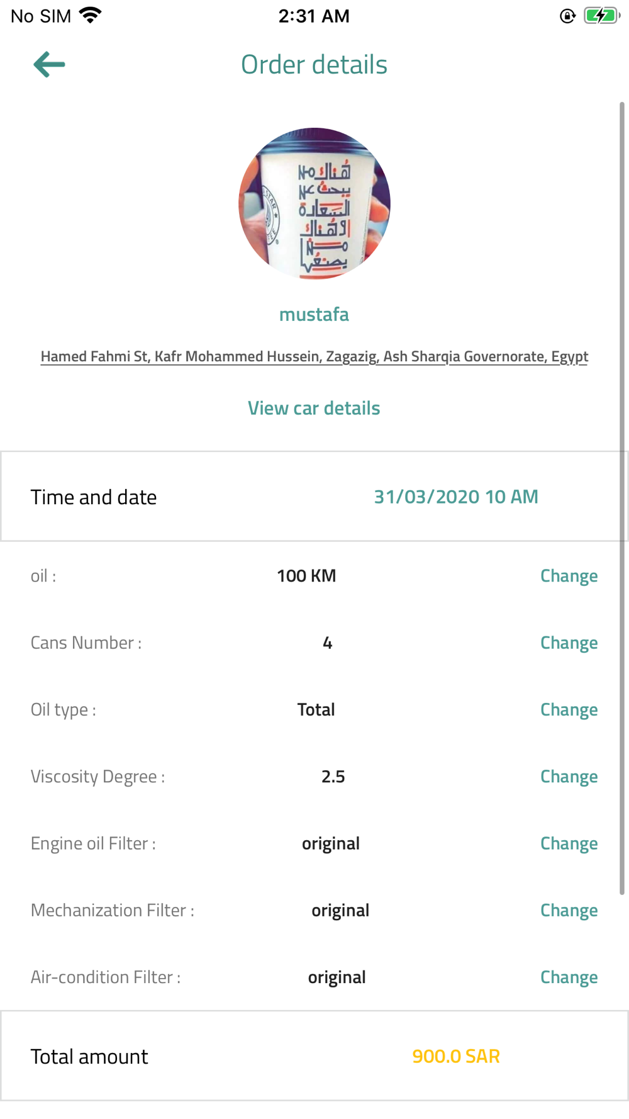Change the Viscosity Degree value

coord(569,777)
